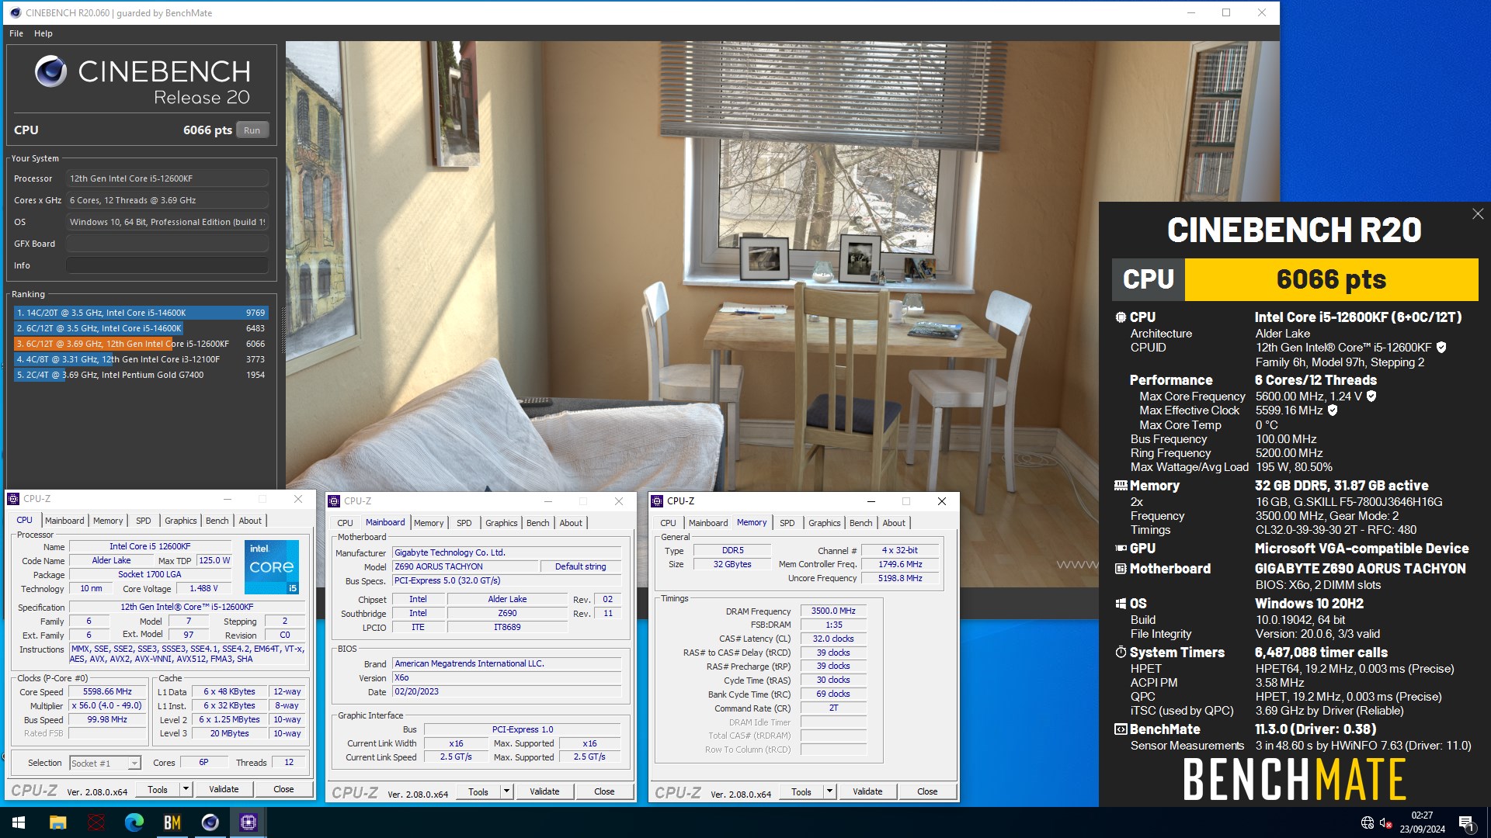Click the verified shield beside CPUID name
The image size is (1491, 838).
1441,348
